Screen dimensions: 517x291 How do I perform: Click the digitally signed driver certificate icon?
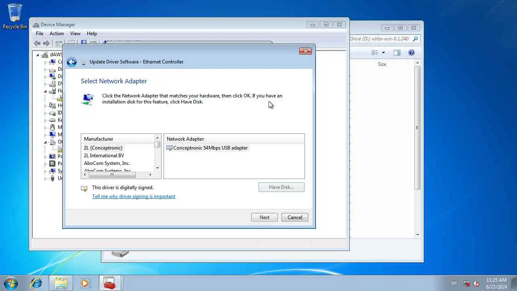84,188
